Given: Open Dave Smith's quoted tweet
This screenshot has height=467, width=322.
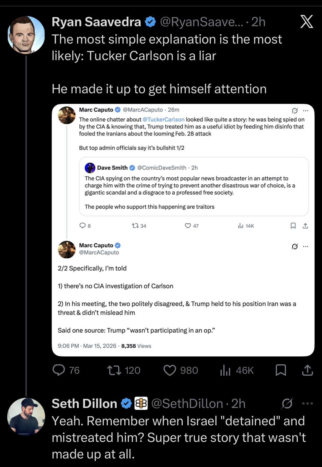Looking at the screenshot, I should (x=194, y=186).
